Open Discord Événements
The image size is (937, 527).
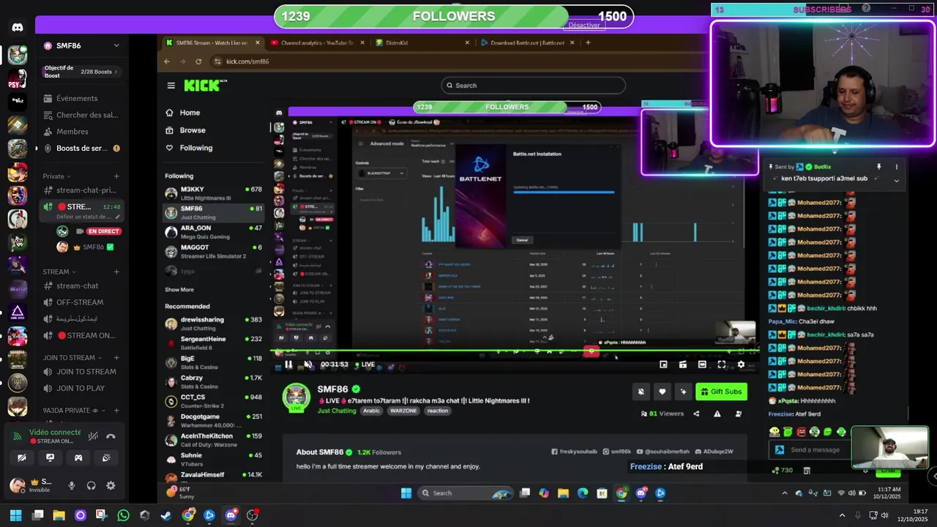pos(77,98)
